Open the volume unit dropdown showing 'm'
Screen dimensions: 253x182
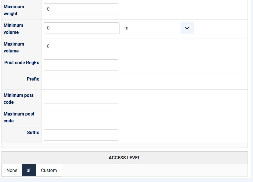click(x=156, y=28)
